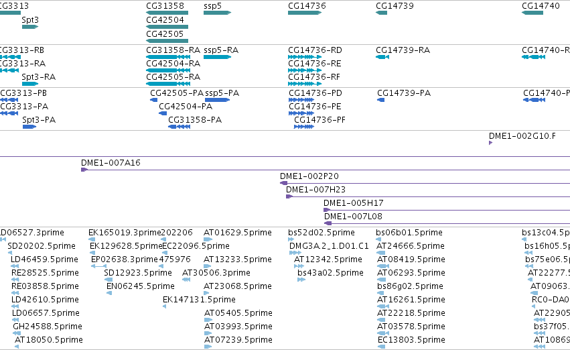Screen dimensions: 570x350
Task: Select EST DMG3A.2_1.D01.C1
Action: (295, 253)
